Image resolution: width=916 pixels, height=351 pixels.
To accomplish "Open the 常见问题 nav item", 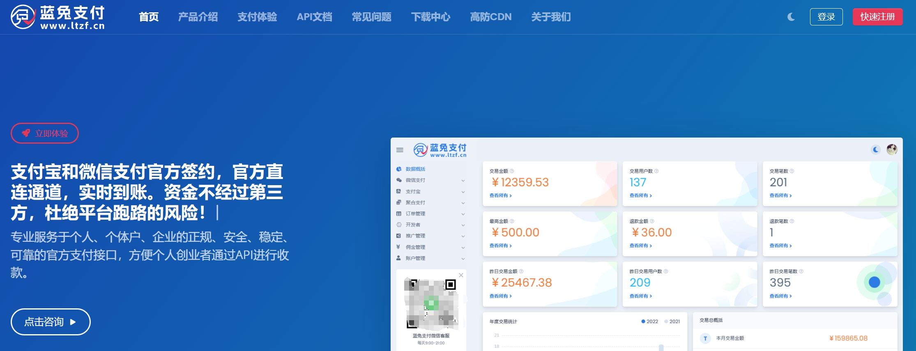I will (x=372, y=17).
